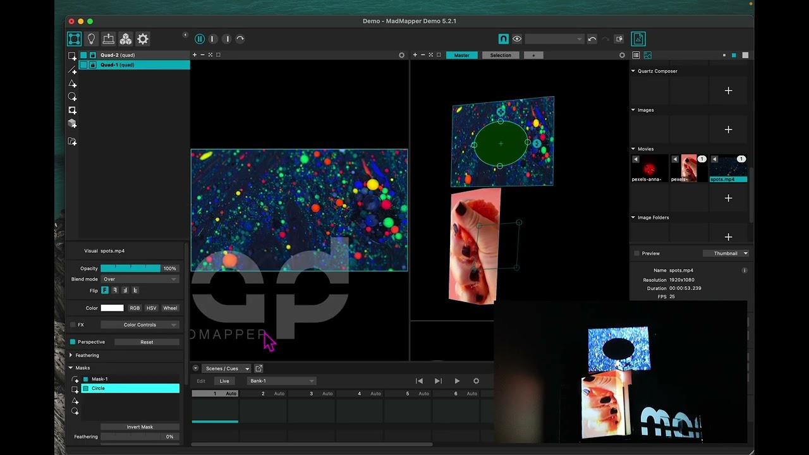Collapse the Quartz Composer section
The height and width of the screenshot is (455, 809).
[633, 71]
